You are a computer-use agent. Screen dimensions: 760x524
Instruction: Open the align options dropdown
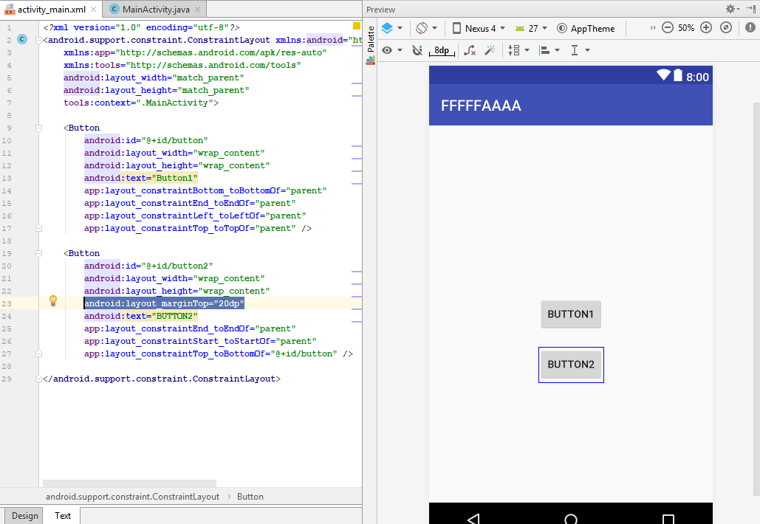(550, 50)
